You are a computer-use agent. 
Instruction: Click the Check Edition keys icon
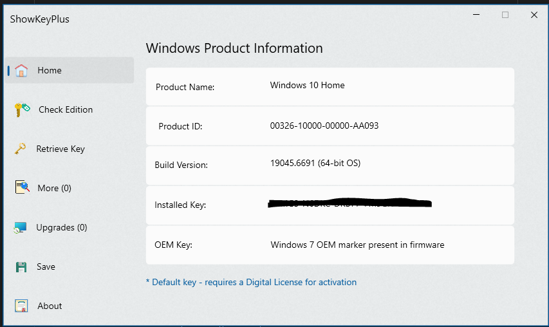(22, 109)
